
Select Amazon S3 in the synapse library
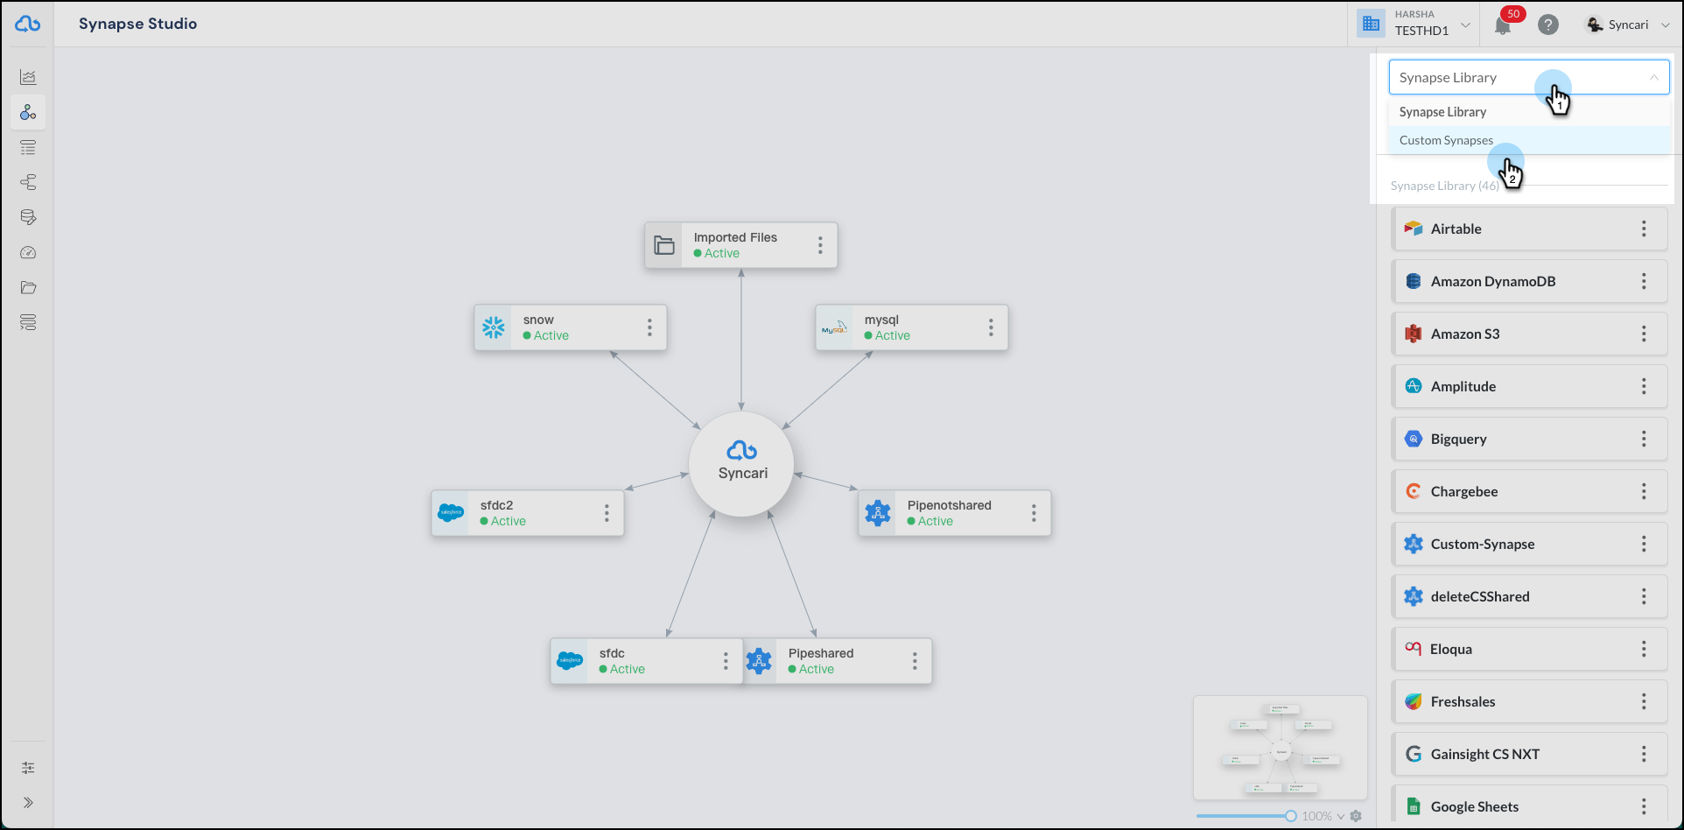(x=1530, y=334)
